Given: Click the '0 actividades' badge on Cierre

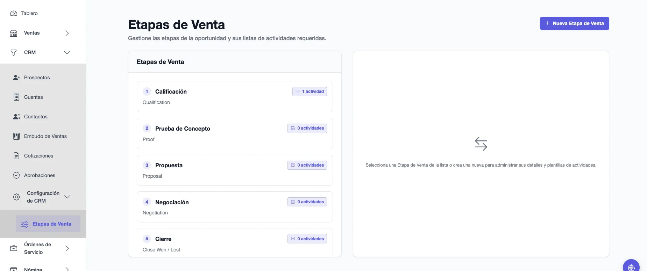Looking at the screenshot, I should coord(307,239).
